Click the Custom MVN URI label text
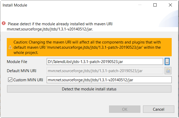This screenshot has width=179, height=118. 28,80
